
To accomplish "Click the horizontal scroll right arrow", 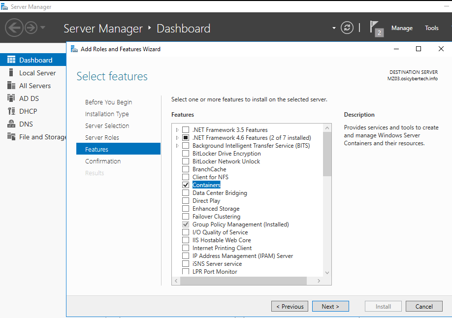I will [x=319, y=281].
